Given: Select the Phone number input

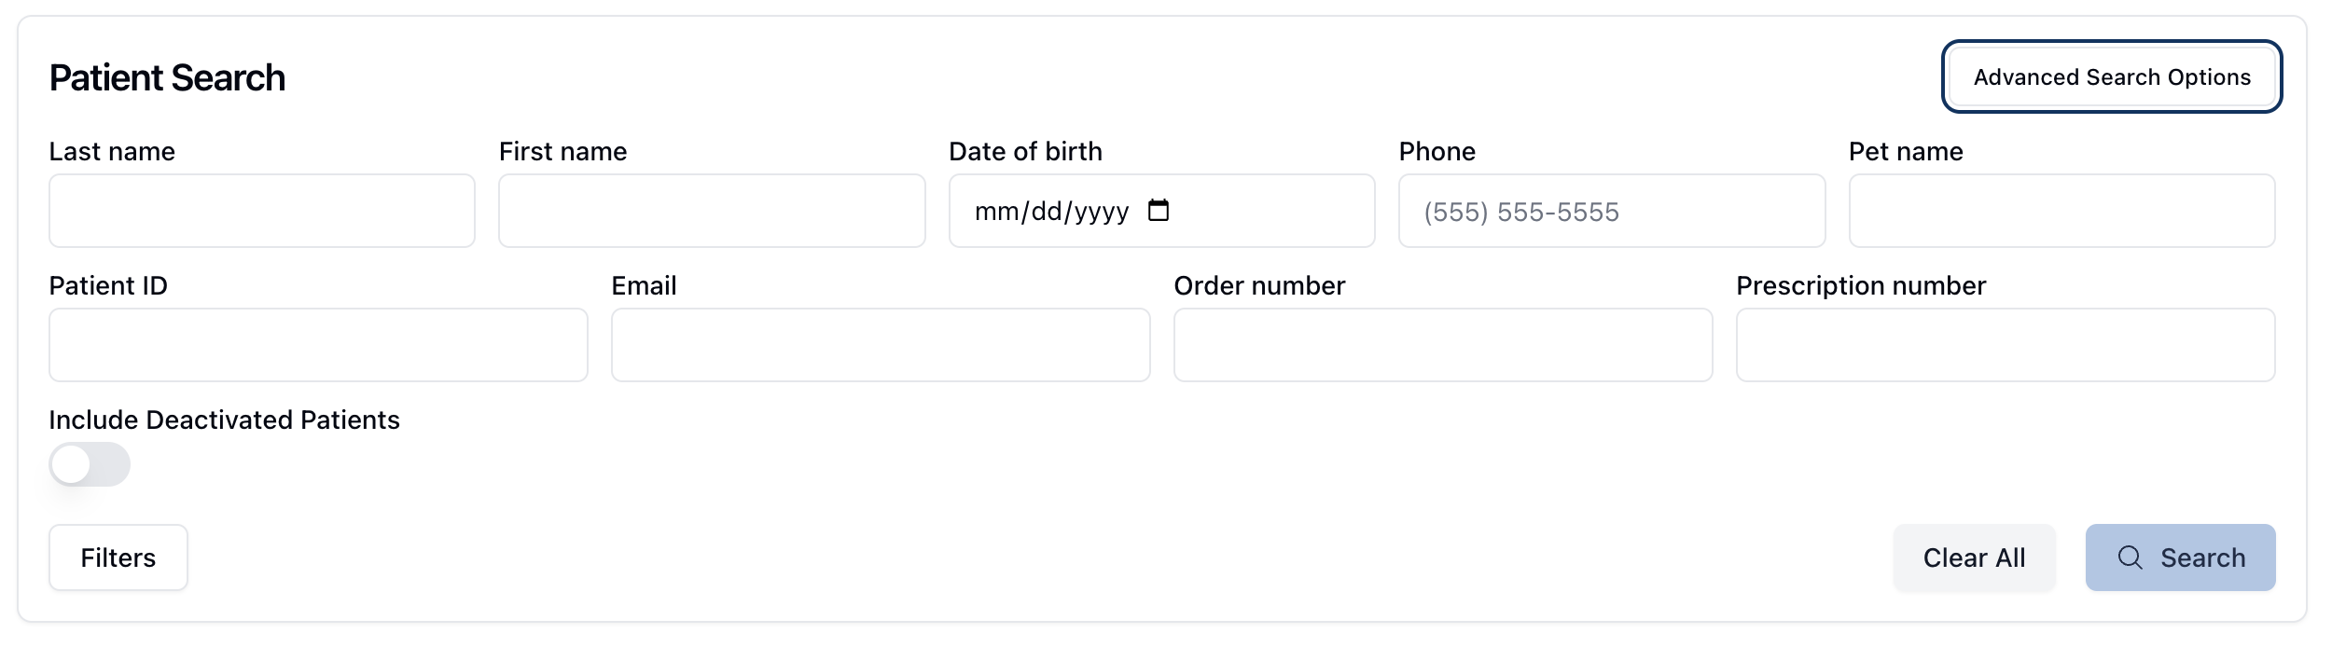Looking at the screenshot, I should [1611, 212].
